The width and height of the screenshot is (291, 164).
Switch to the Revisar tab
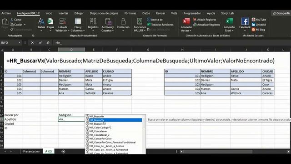(x=161, y=13)
